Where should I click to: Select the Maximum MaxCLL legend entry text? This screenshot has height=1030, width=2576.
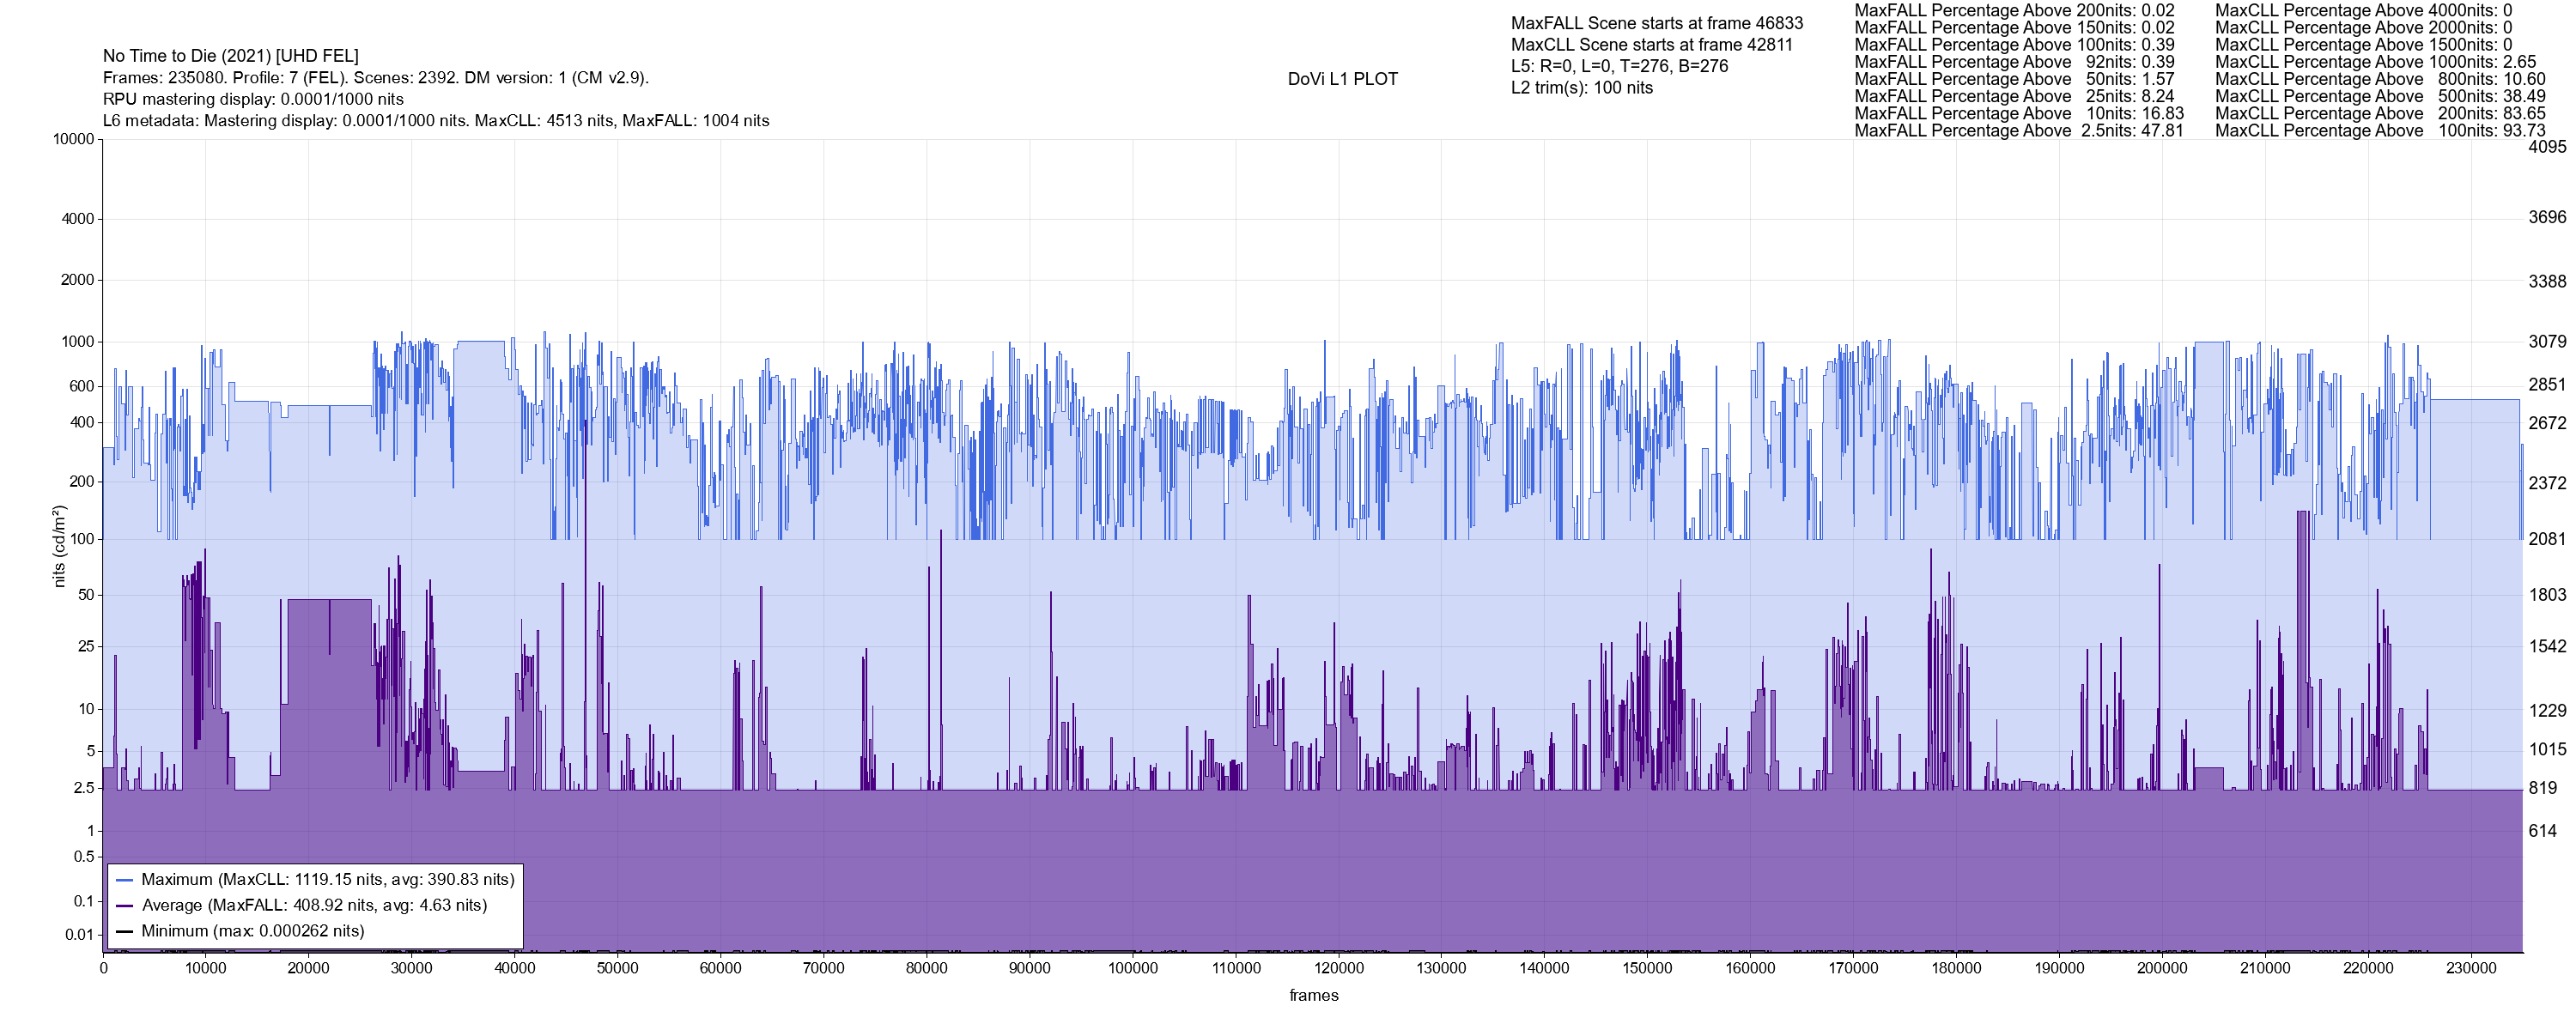click(327, 880)
